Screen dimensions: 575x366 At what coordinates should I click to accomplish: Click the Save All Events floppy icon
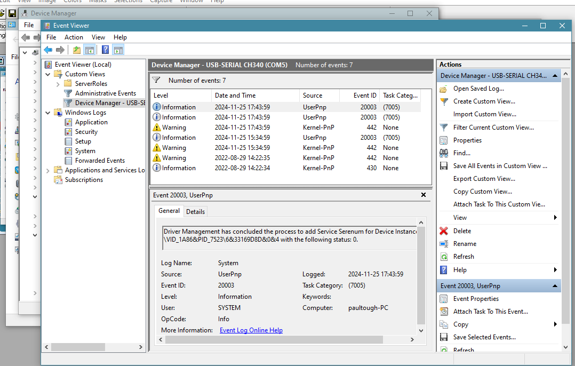point(444,166)
